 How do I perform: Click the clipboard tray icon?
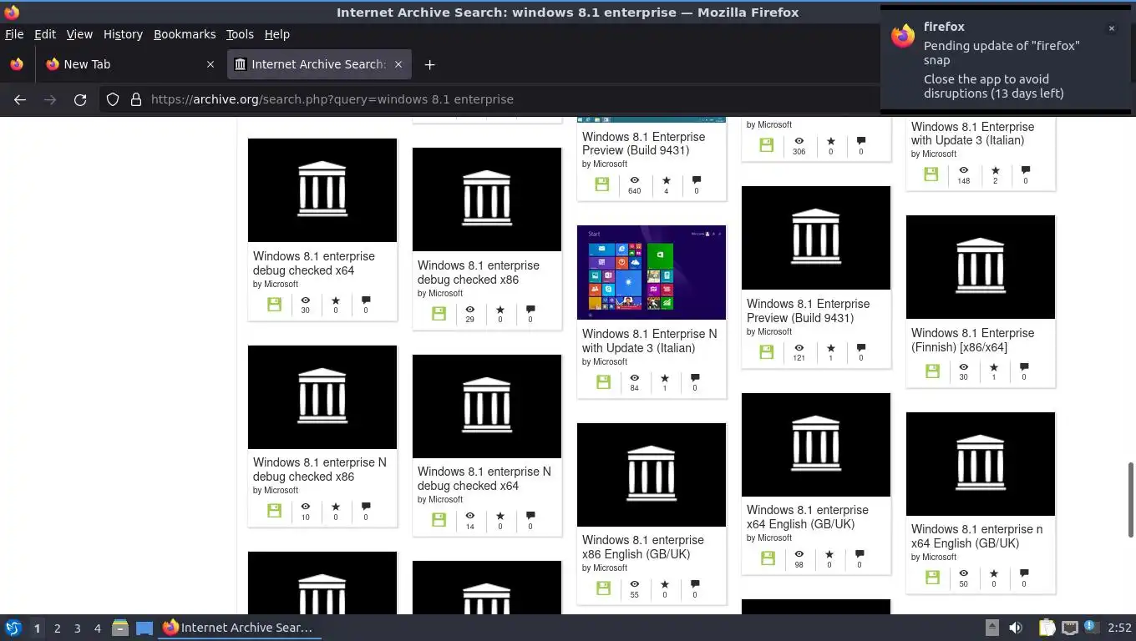pos(1047,628)
